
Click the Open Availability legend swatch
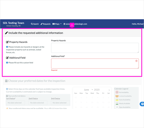coord(117,107)
